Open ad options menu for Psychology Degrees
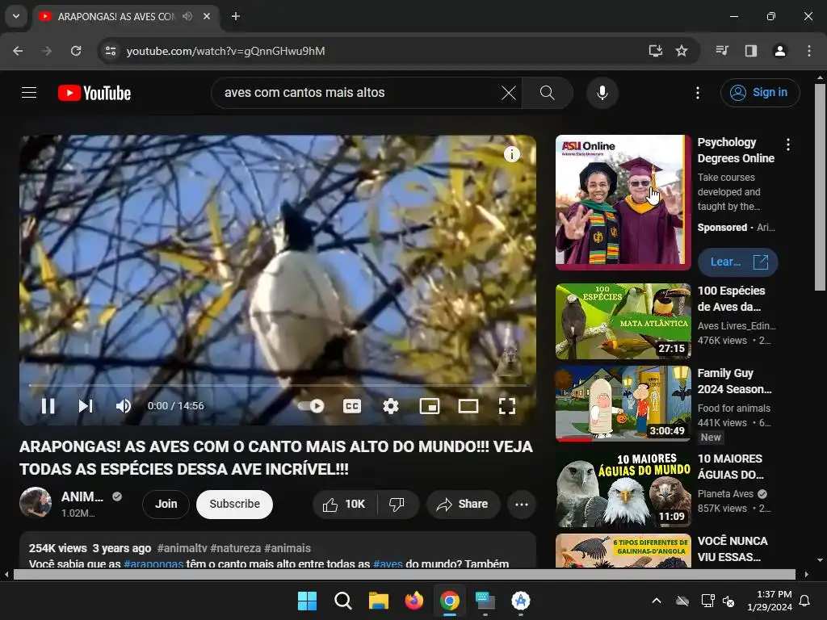Screen dimensions: 827x620 [788, 145]
